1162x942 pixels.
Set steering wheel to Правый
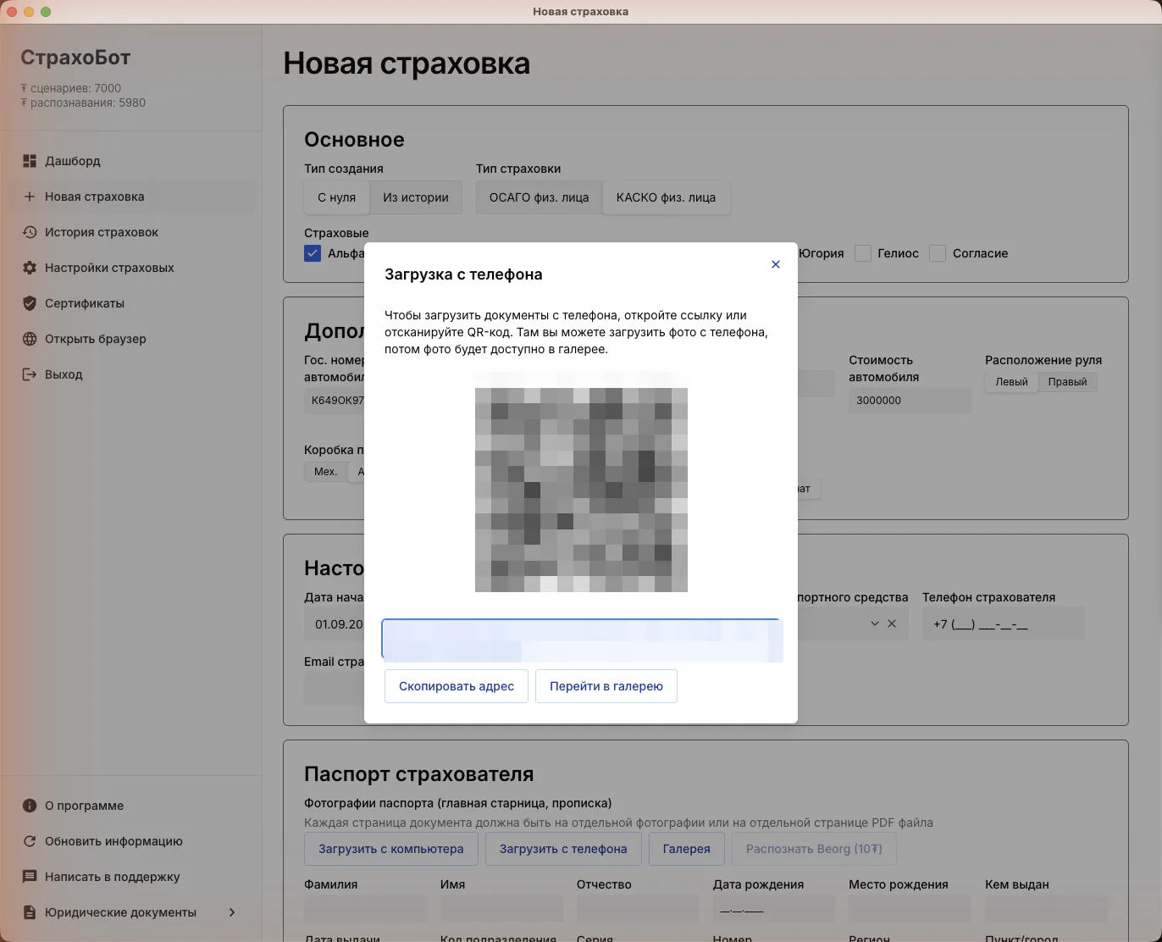click(x=1067, y=382)
